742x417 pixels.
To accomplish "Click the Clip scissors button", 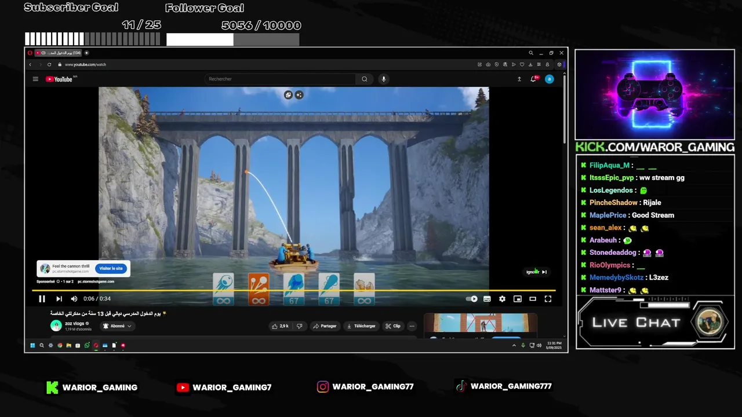I will (393, 326).
